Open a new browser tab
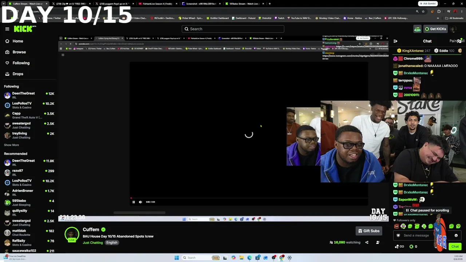Viewport: 466px width, 262px height. [x=269, y=4]
